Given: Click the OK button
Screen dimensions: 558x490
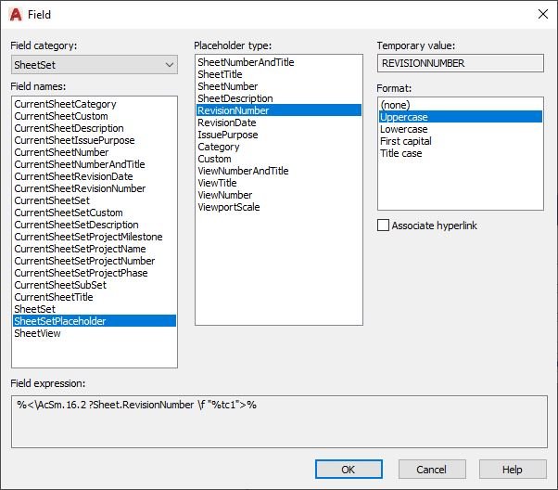Looking at the screenshot, I should click(x=349, y=469).
